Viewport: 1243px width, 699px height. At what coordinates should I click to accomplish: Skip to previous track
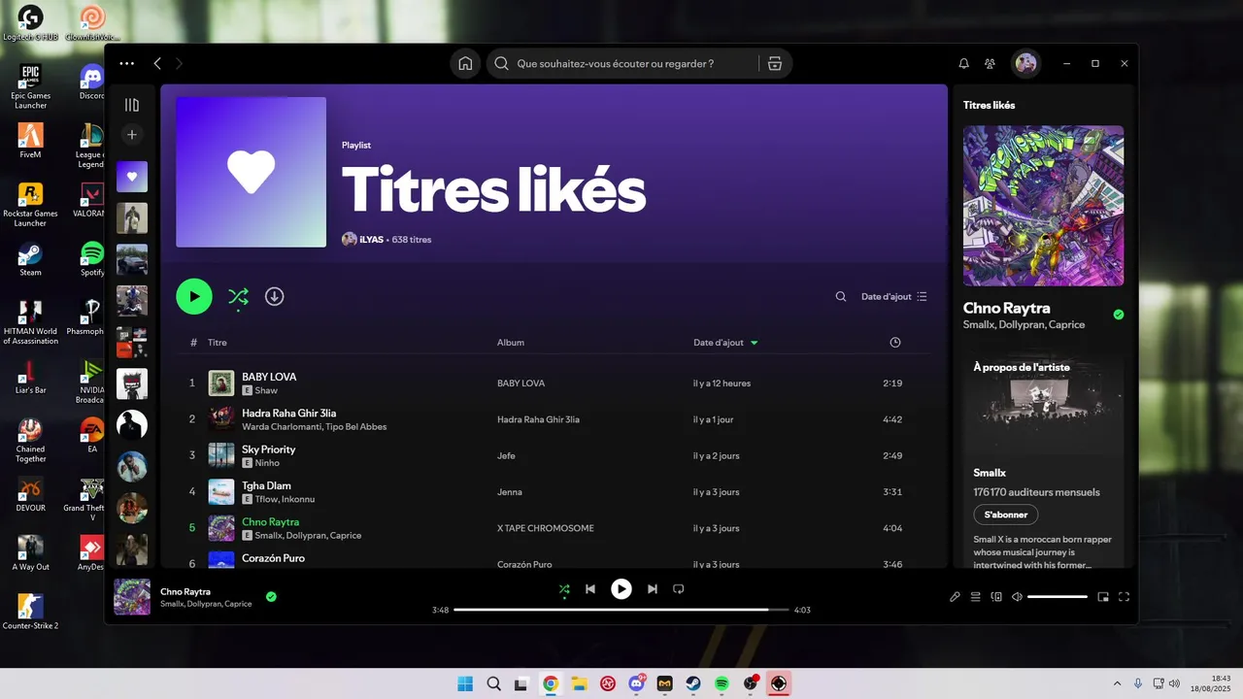pyautogui.click(x=590, y=588)
